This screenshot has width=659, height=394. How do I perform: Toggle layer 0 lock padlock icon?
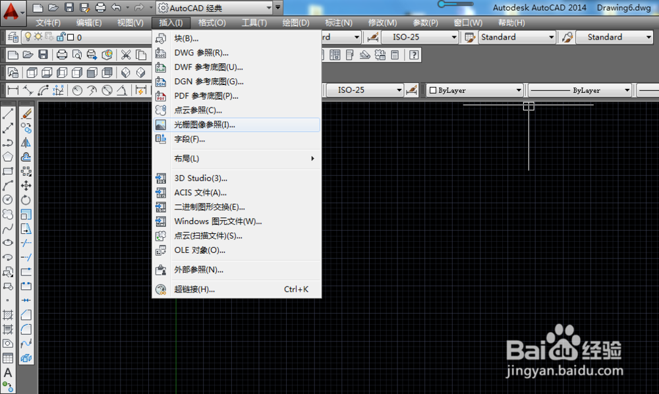pos(61,37)
